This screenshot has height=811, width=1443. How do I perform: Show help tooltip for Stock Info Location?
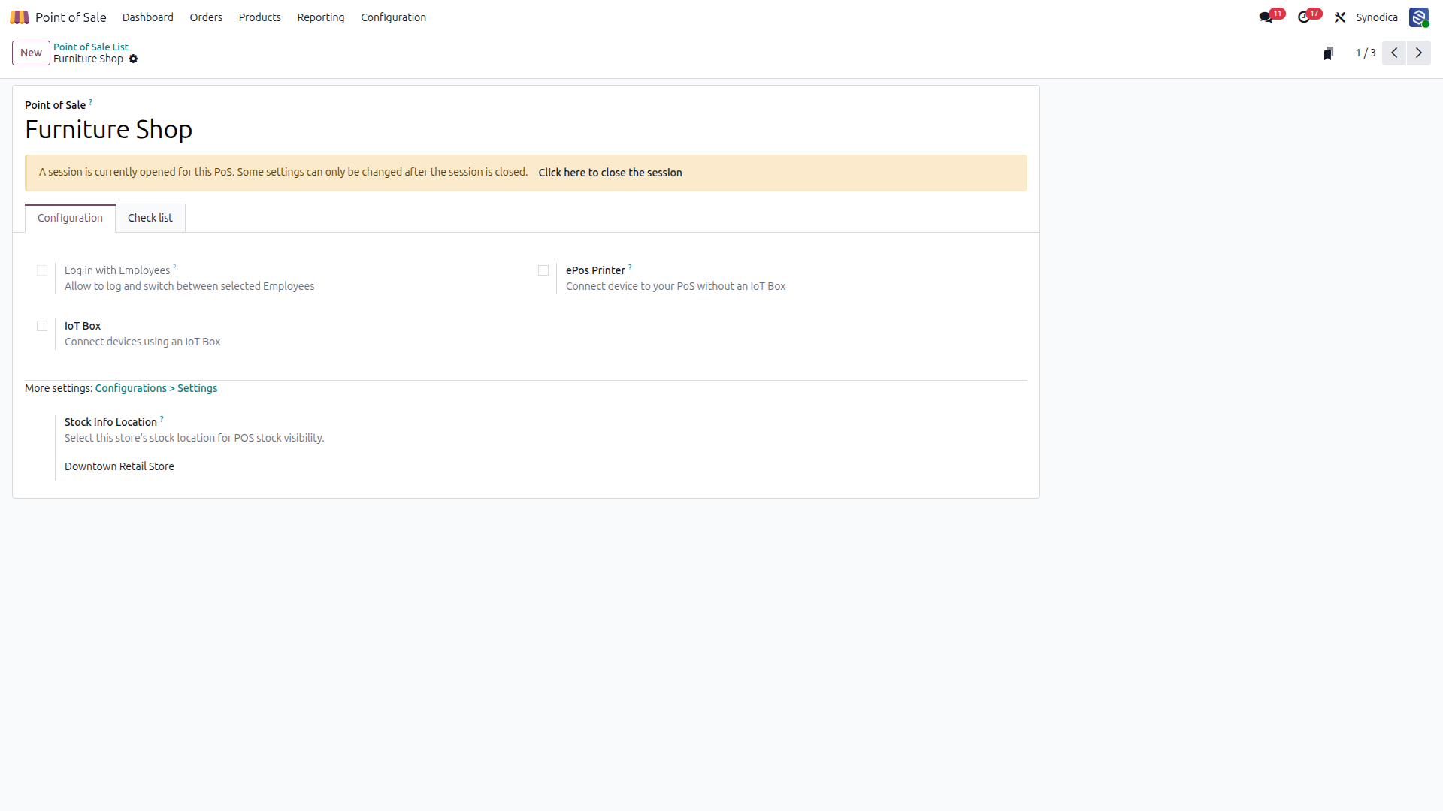tap(162, 418)
